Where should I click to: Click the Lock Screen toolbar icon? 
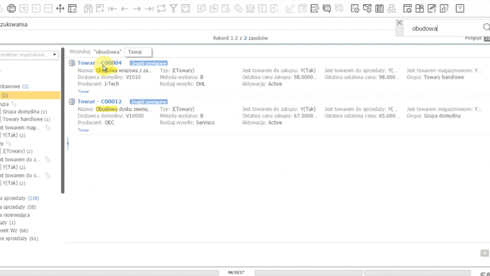point(72,9)
